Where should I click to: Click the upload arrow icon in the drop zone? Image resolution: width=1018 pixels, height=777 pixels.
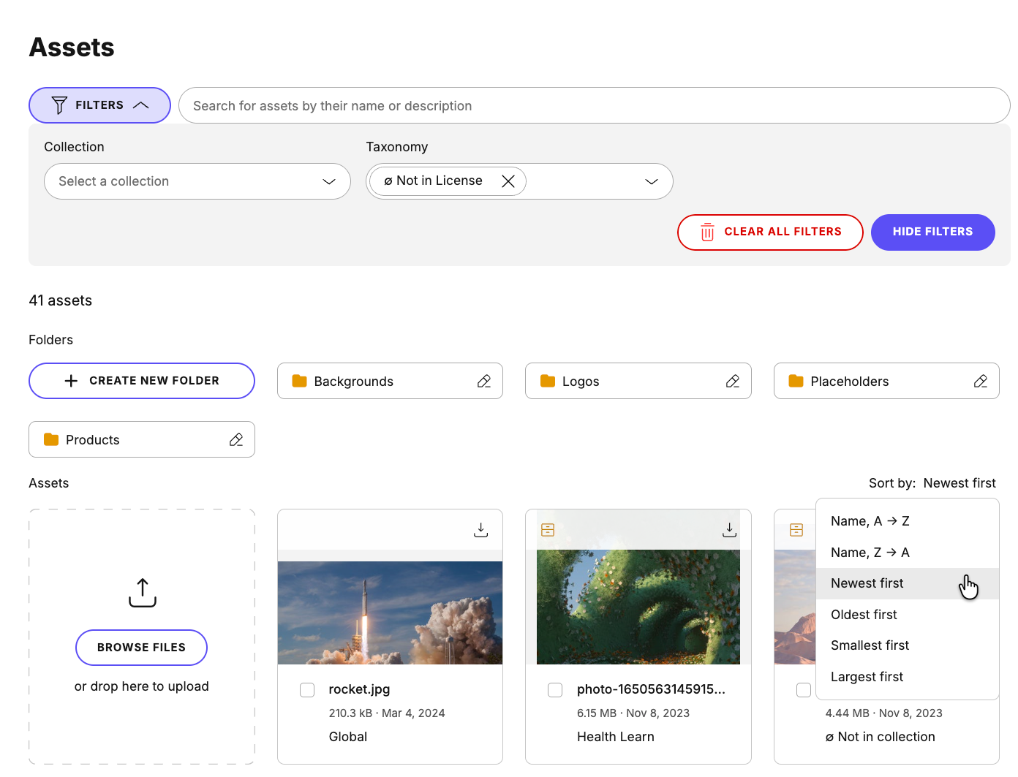tap(141, 592)
